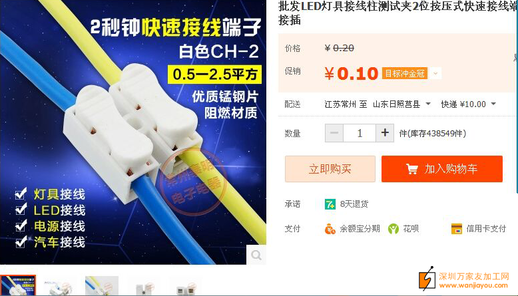Select the fourth product thumbnail
Screen dimensions: 518x296
144,286
